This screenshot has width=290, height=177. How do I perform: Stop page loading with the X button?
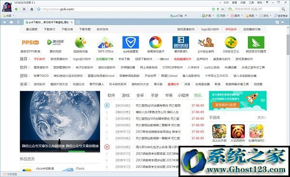point(24,9)
